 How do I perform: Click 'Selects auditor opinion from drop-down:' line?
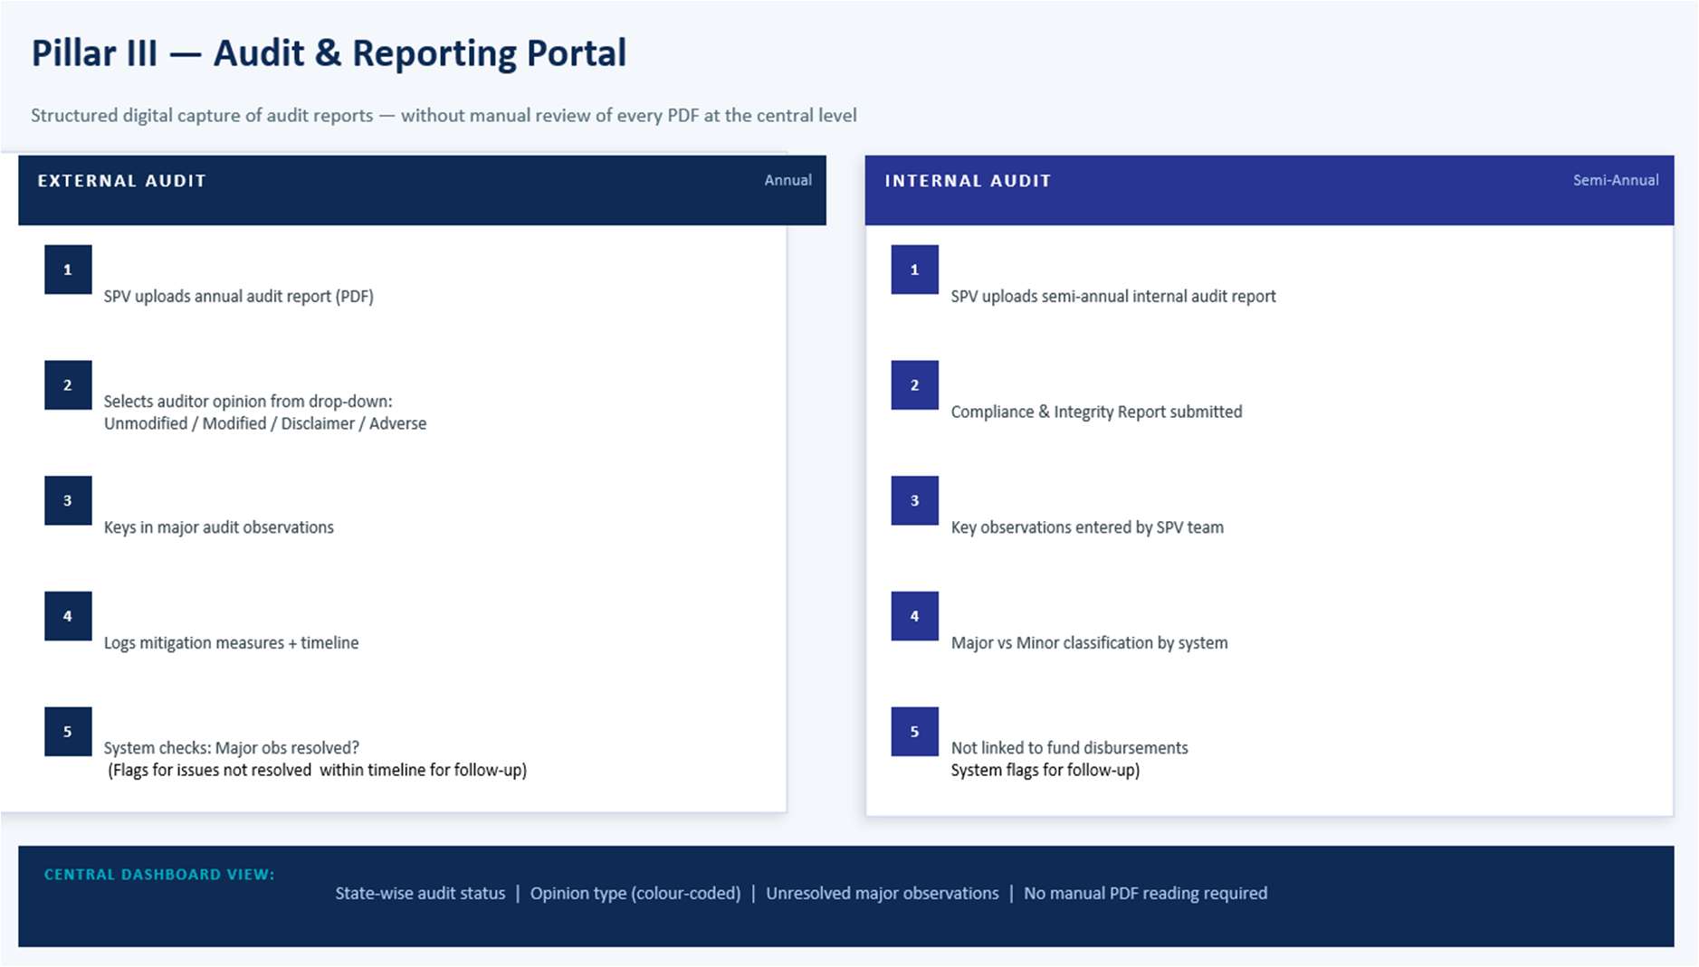pyautogui.click(x=248, y=402)
